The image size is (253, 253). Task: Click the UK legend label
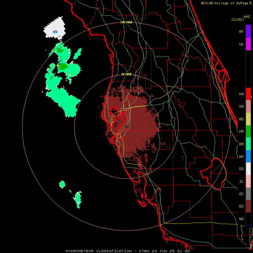[x=241, y=44]
